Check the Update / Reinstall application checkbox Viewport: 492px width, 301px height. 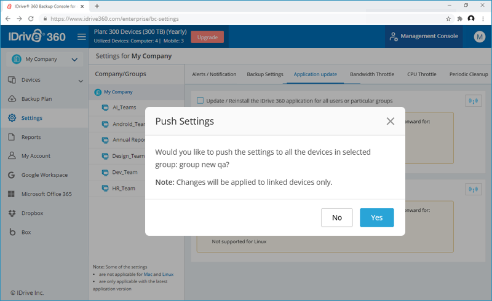pyautogui.click(x=200, y=101)
